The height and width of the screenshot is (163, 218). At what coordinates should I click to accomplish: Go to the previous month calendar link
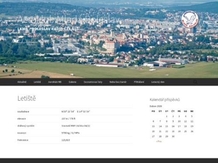tap(159, 141)
